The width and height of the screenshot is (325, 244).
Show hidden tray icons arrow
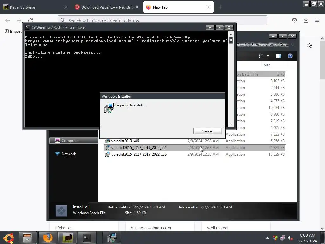pos(267,238)
